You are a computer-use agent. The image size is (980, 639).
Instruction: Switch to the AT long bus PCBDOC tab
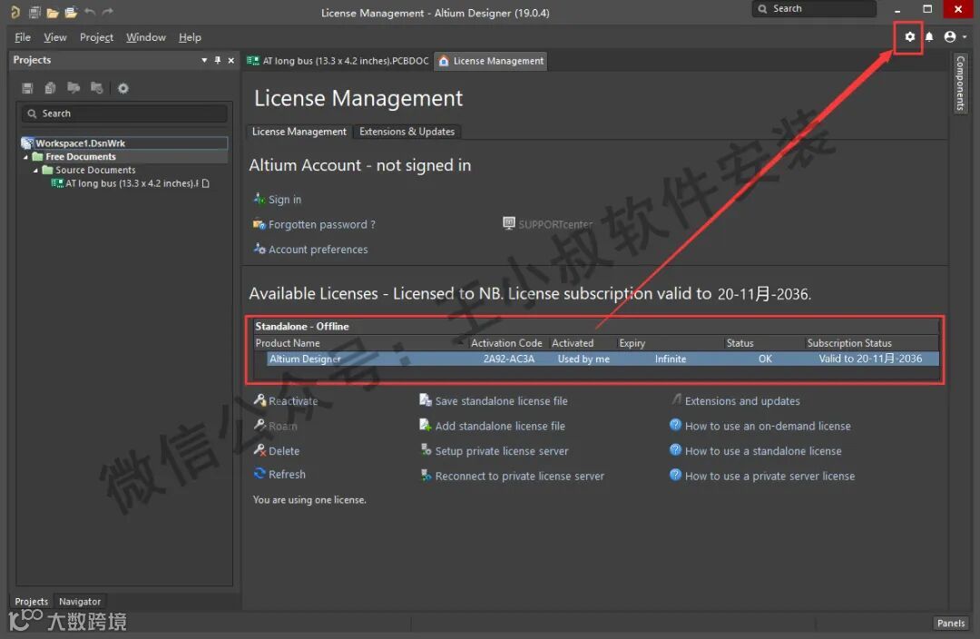point(338,61)
